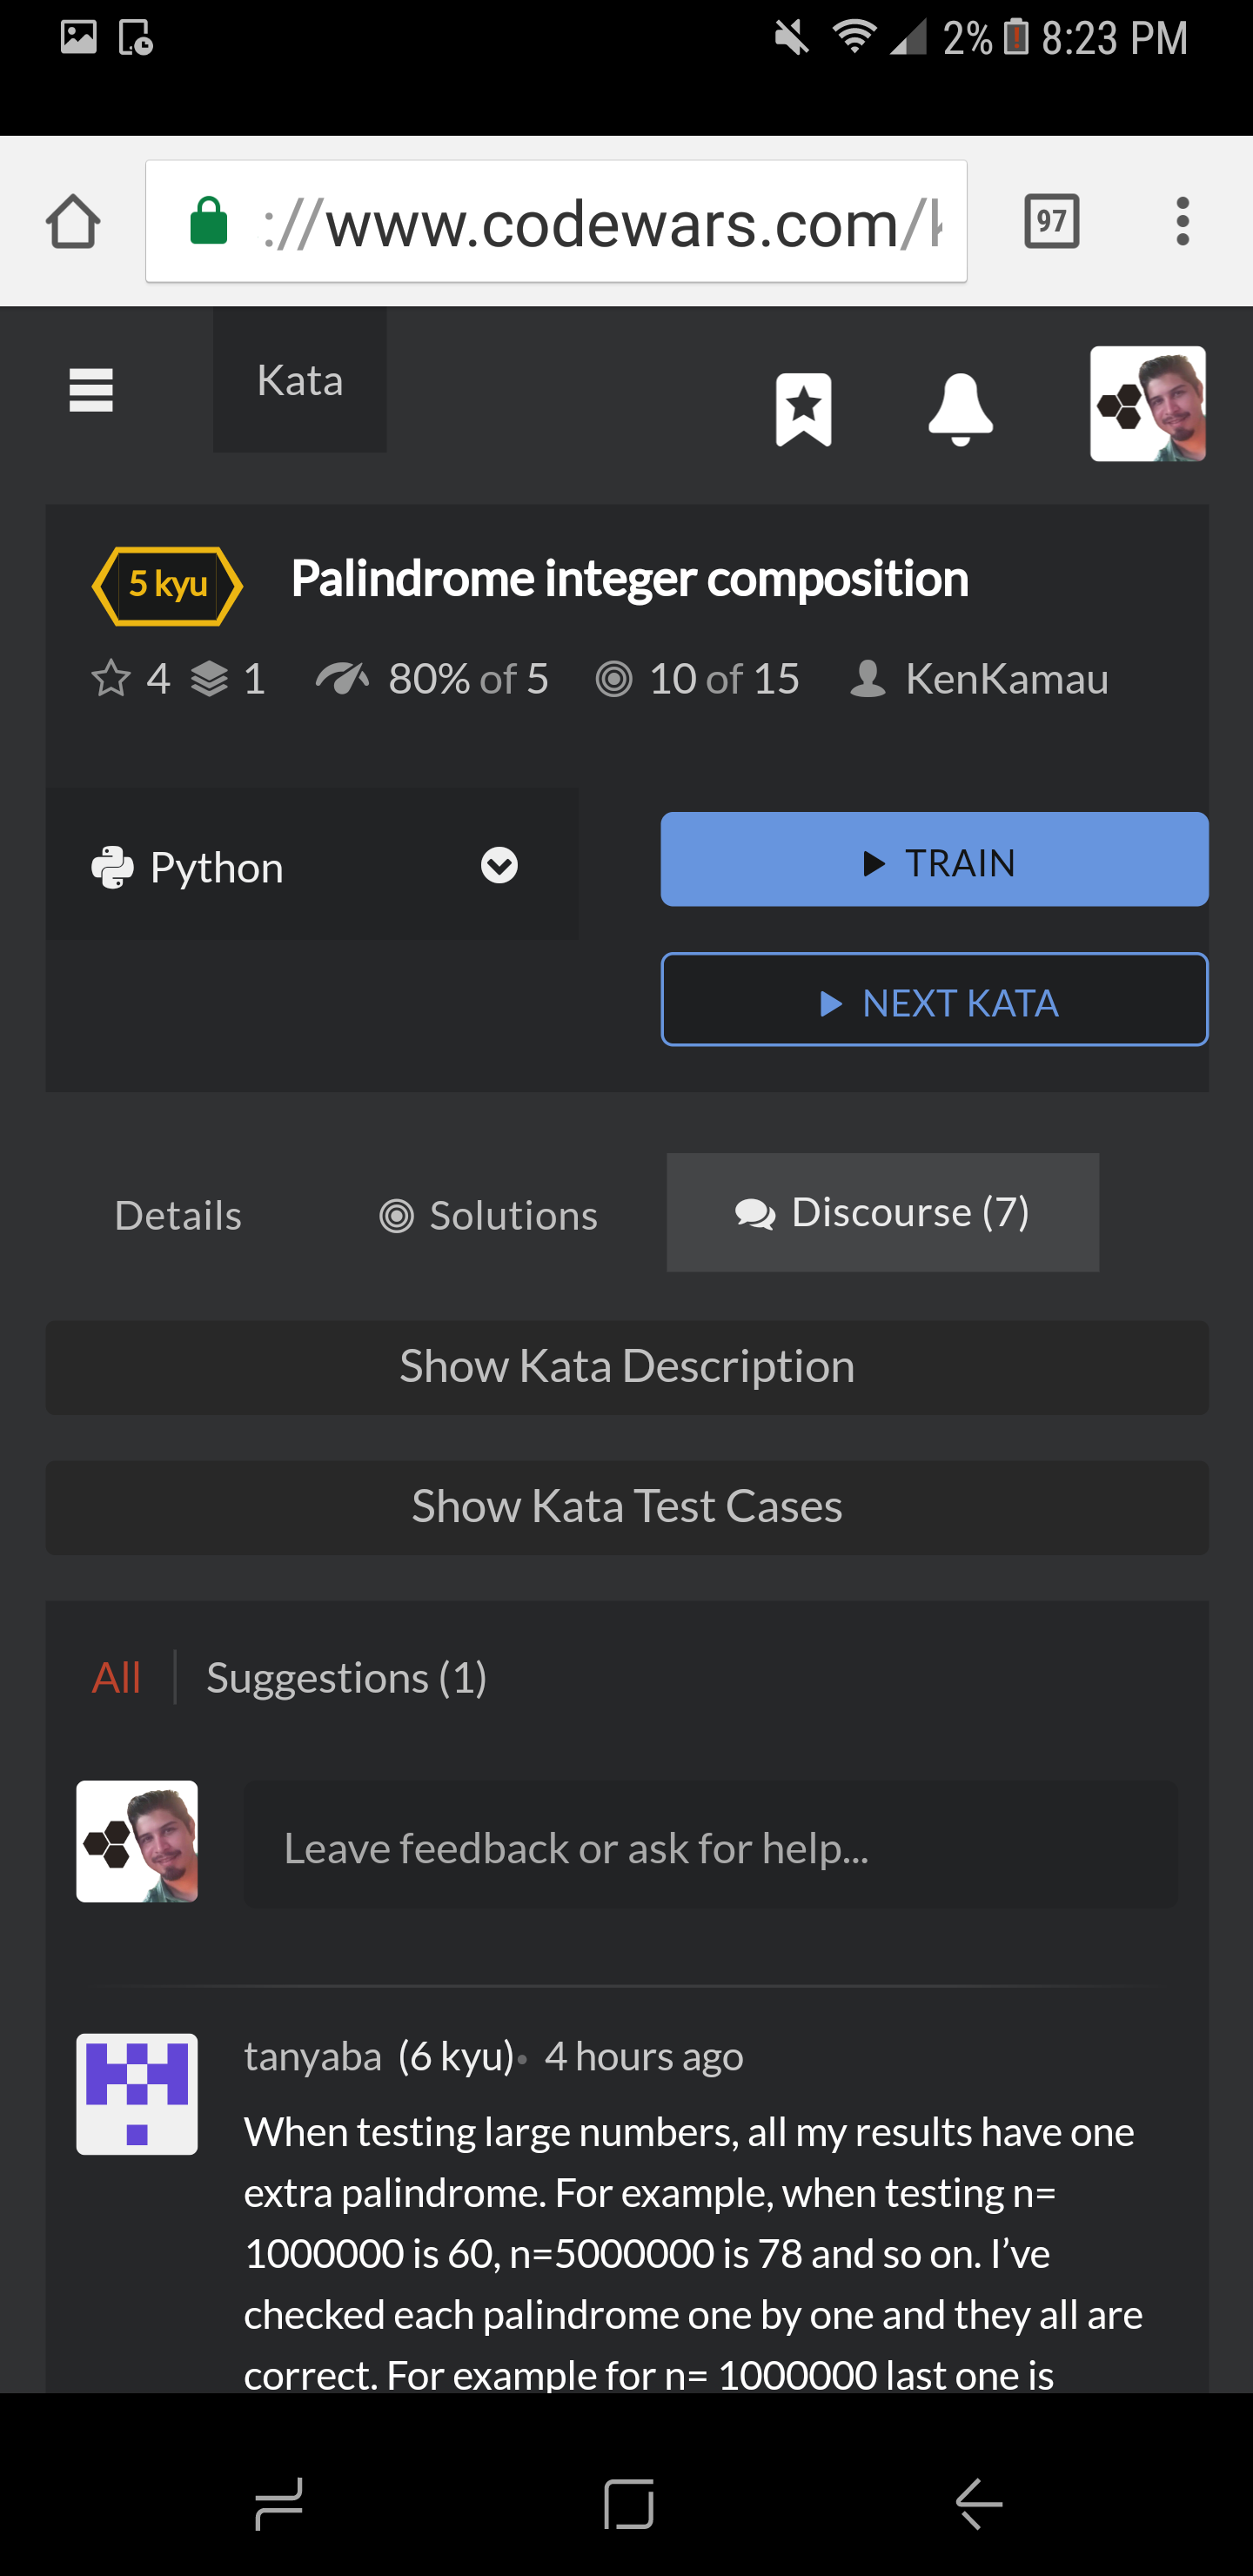This screenshot has width=1253, height=2576.
Task: Switch to the Details tab
Action: coord(178,1215)
